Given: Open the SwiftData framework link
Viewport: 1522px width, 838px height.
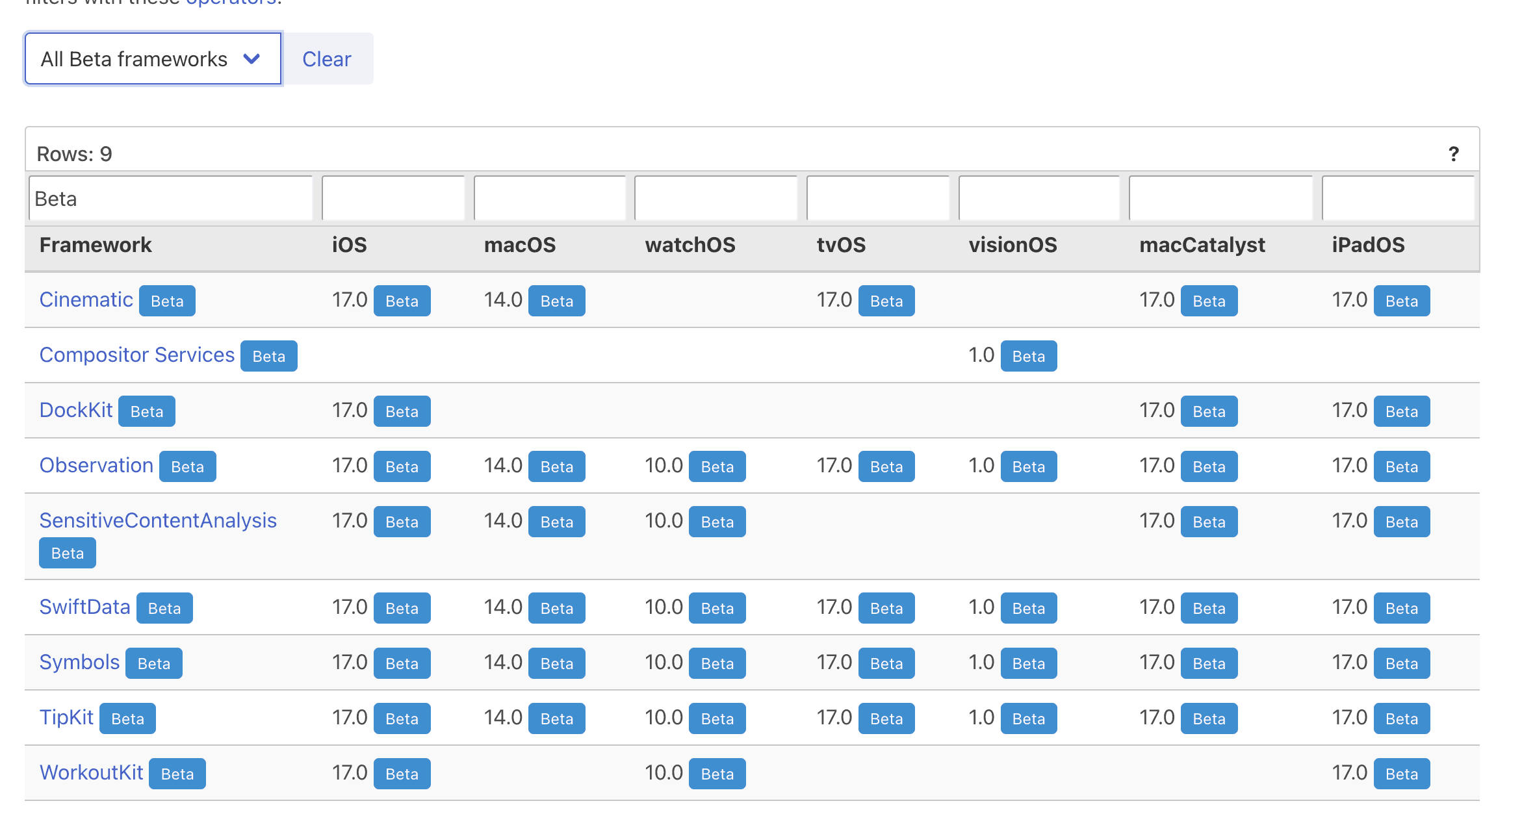Looking at the screenshot, I should 84,607.
